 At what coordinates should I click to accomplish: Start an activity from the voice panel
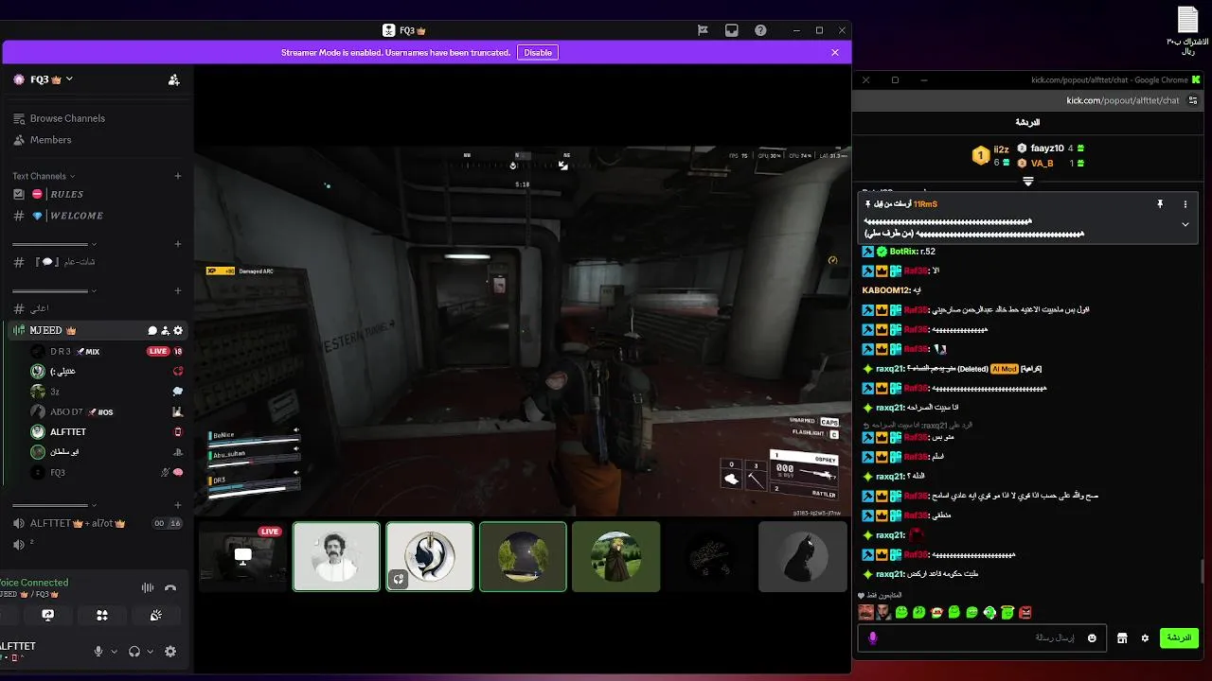tap(102, 615)
